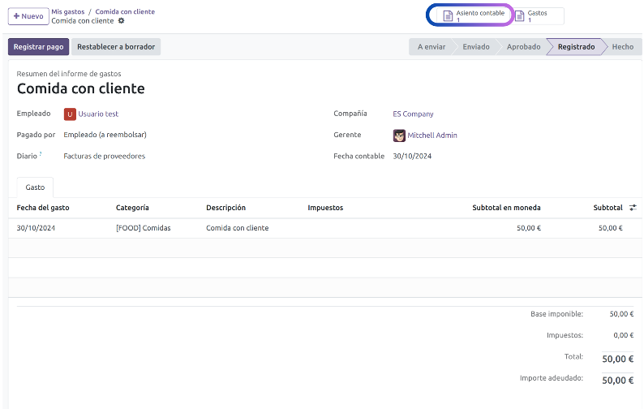Open the Usuario test employee link
This screenshot has height=409, width=644.
coord(98,114)
